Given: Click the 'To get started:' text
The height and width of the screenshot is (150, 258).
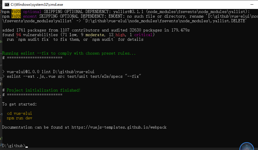Looking at the screenshot, I should point(19,104).
